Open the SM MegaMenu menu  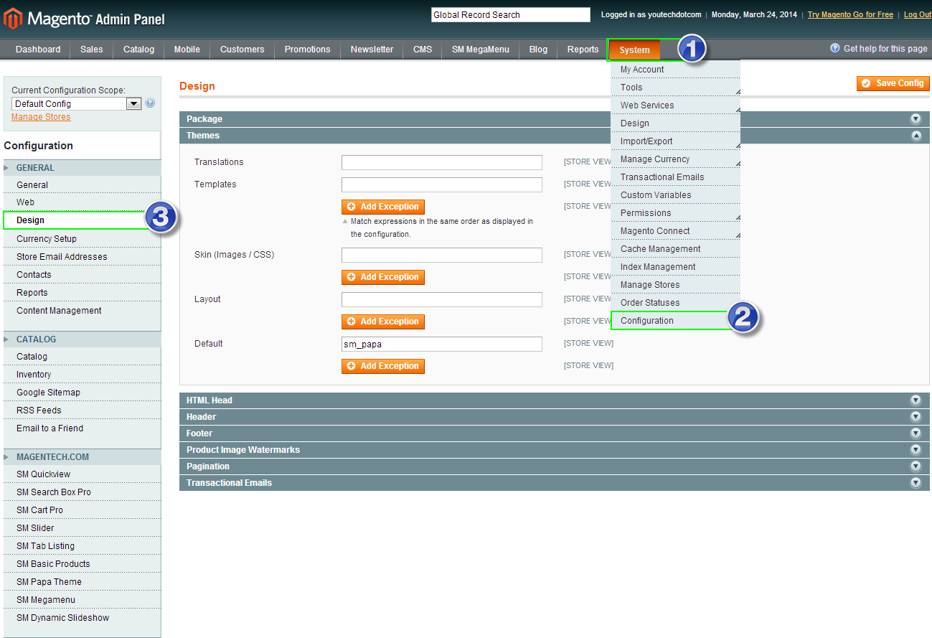coord(481,50)
